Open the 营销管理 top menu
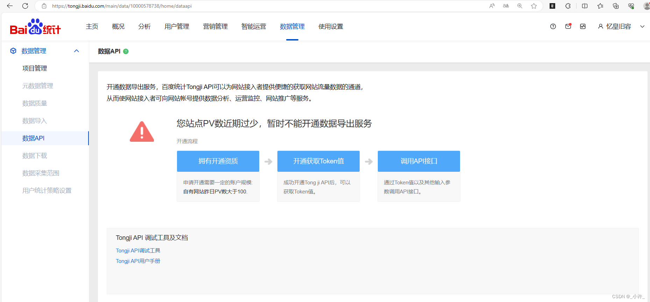This screenshot has height=302, width=650. coord(216,27)
